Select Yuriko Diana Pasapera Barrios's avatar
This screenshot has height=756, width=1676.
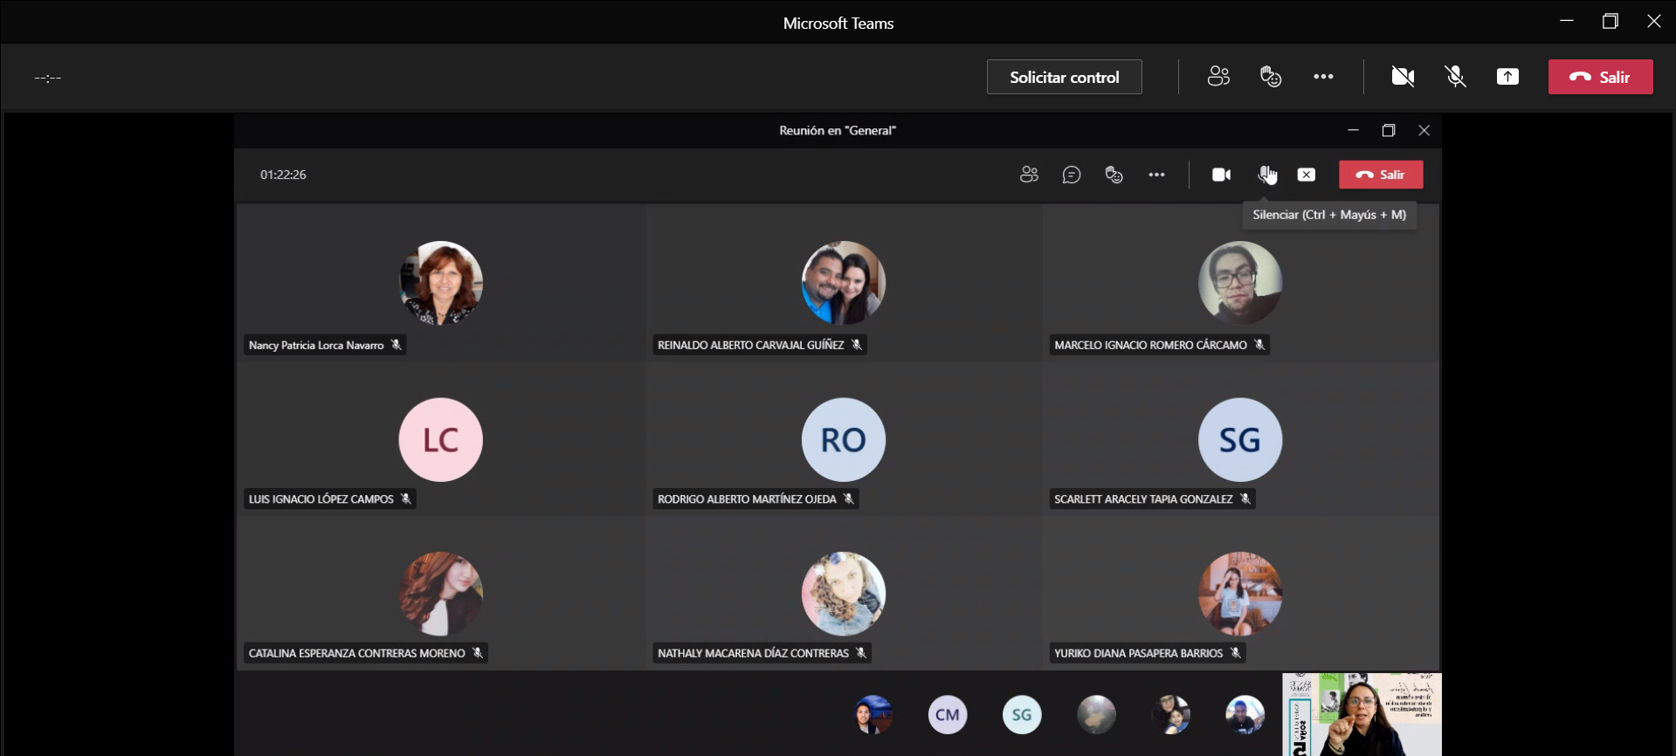pyautogui.click(x=1240, y=594)
